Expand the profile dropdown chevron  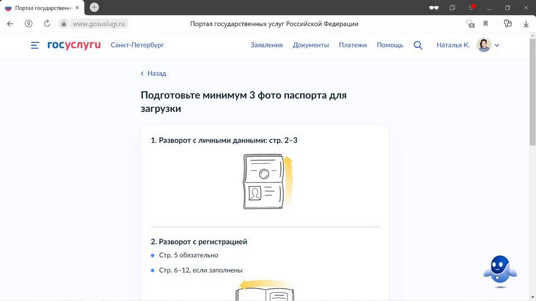tap(497, 45)
